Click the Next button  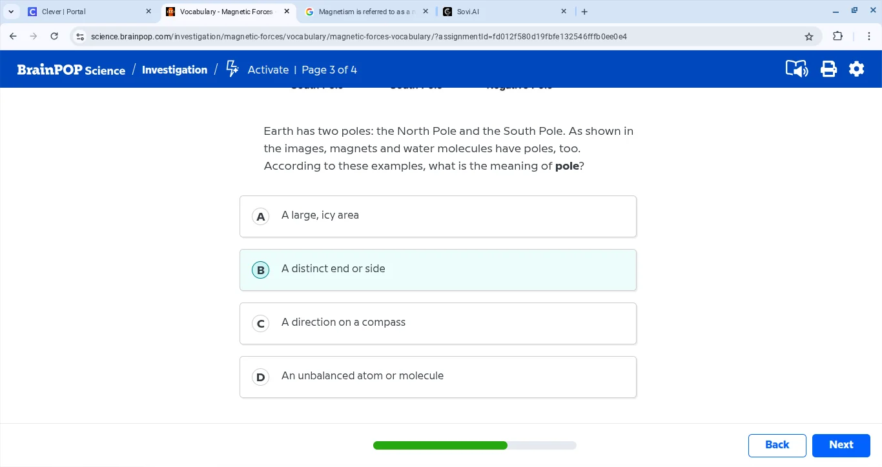[x=841, y=445]
